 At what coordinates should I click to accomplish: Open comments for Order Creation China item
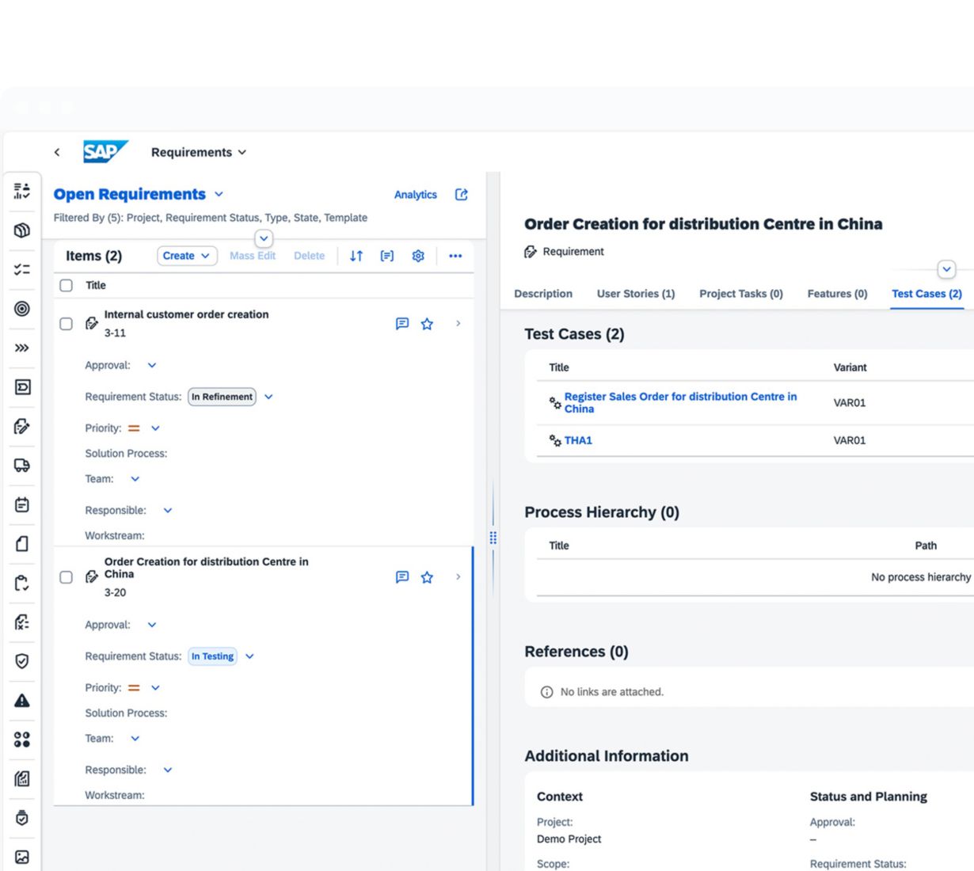point(402,577)
